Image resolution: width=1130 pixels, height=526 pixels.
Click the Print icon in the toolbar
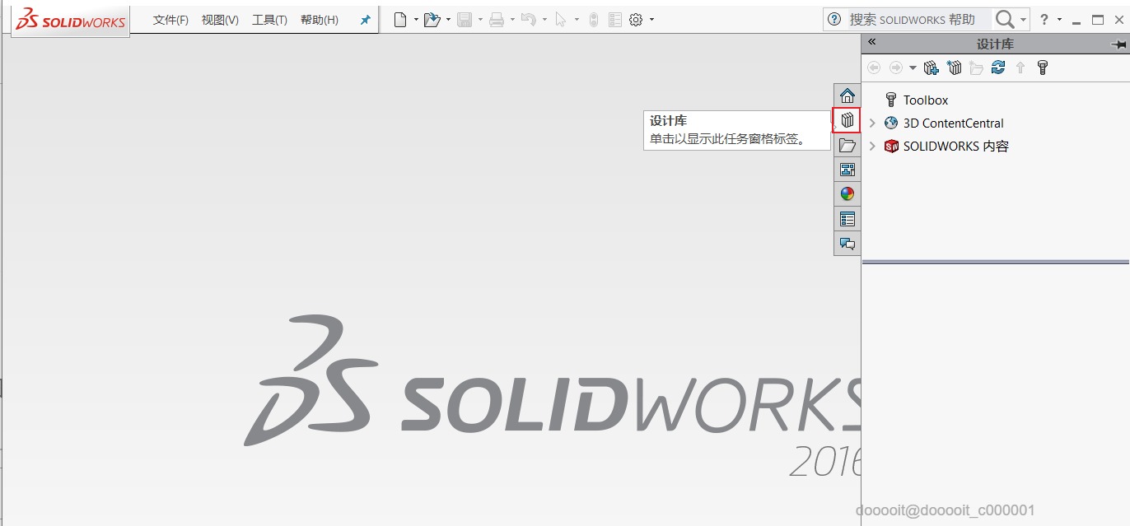pyautogui.click(x=497, y=20)
